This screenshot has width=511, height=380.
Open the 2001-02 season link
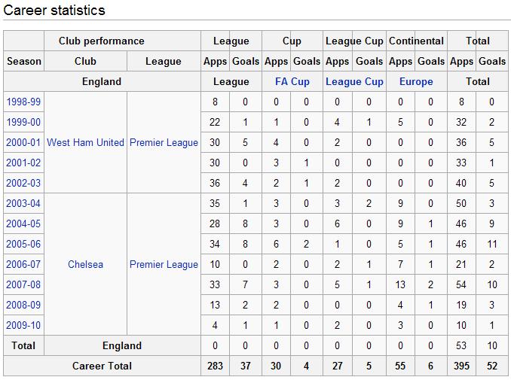[x=23, y=163]
